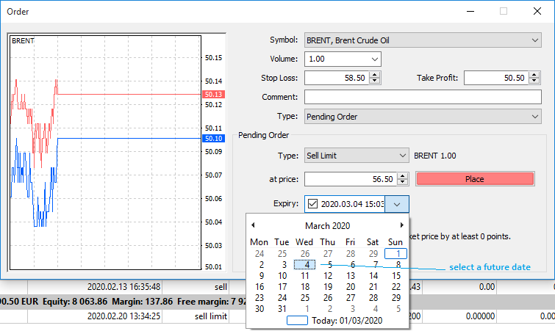Click the blue 50.10 price label on chart
The image size is (555, 331).
[x=213, y=138]
